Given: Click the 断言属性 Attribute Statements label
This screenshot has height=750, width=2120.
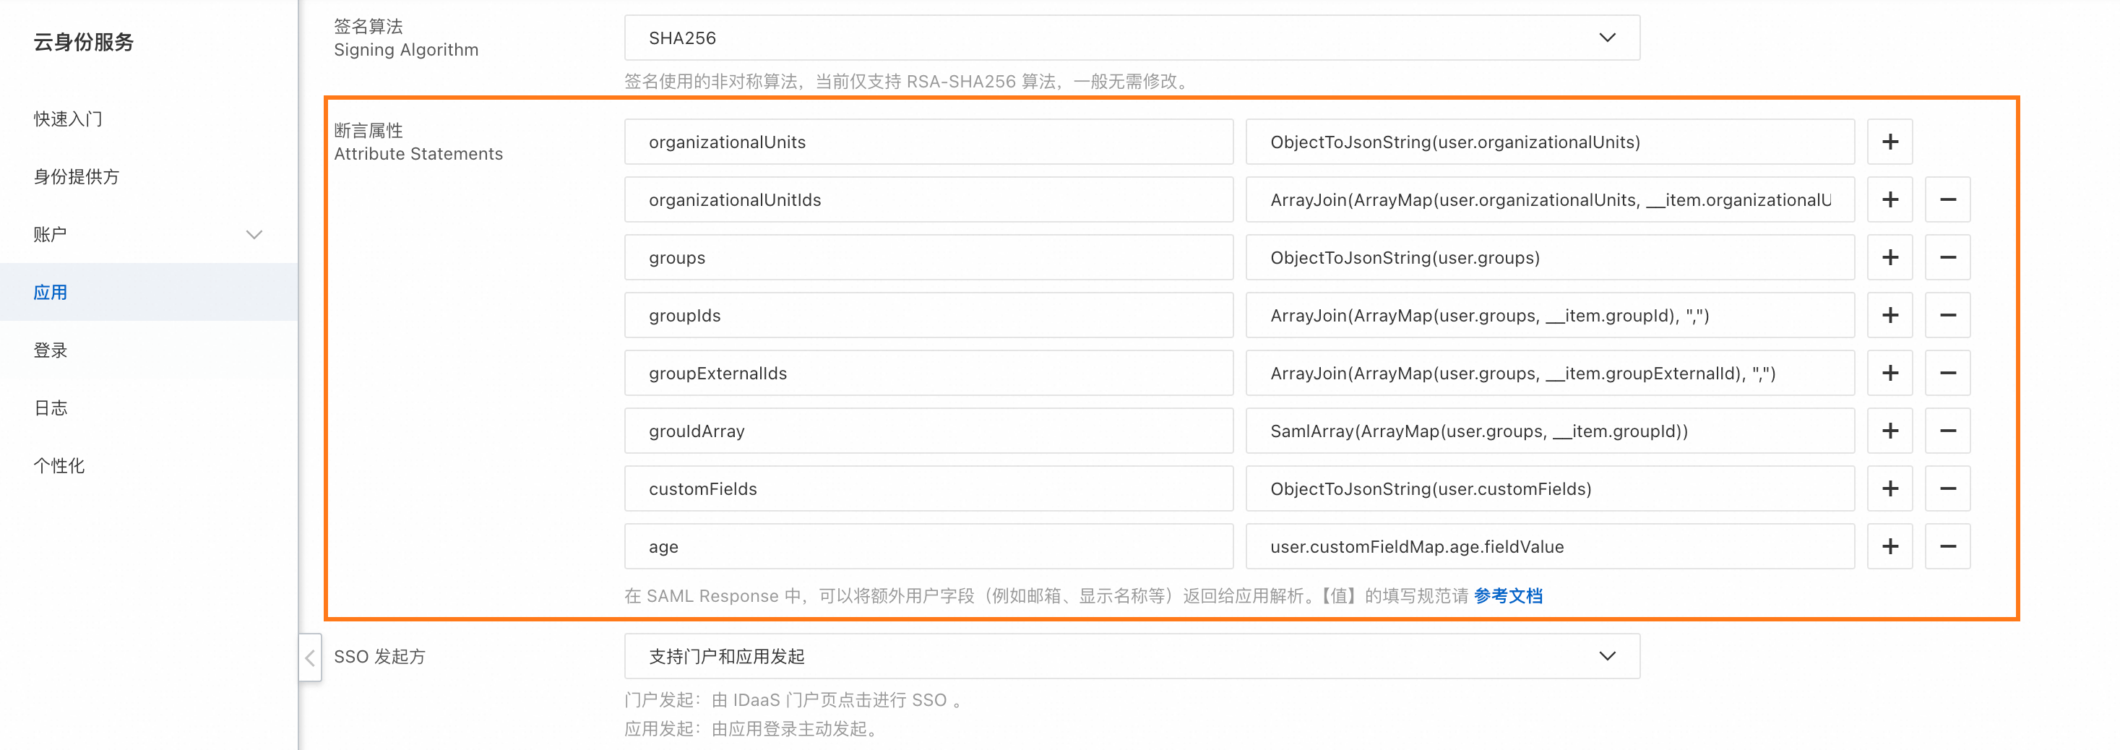Looking at the screenshot, I should pyautogui.click(x=418, y=142).
